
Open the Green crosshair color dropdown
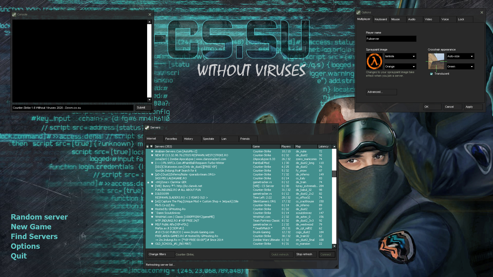pos(460,67)
